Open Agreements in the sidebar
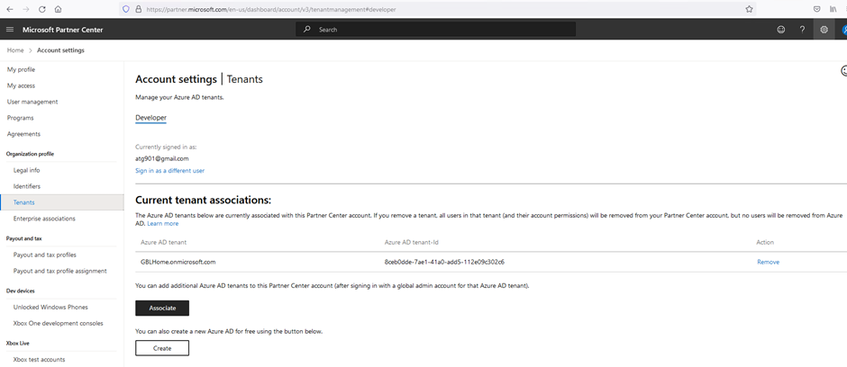Viewport: 847px width, 367px height. pyautogui.click(x=23, y=134)
